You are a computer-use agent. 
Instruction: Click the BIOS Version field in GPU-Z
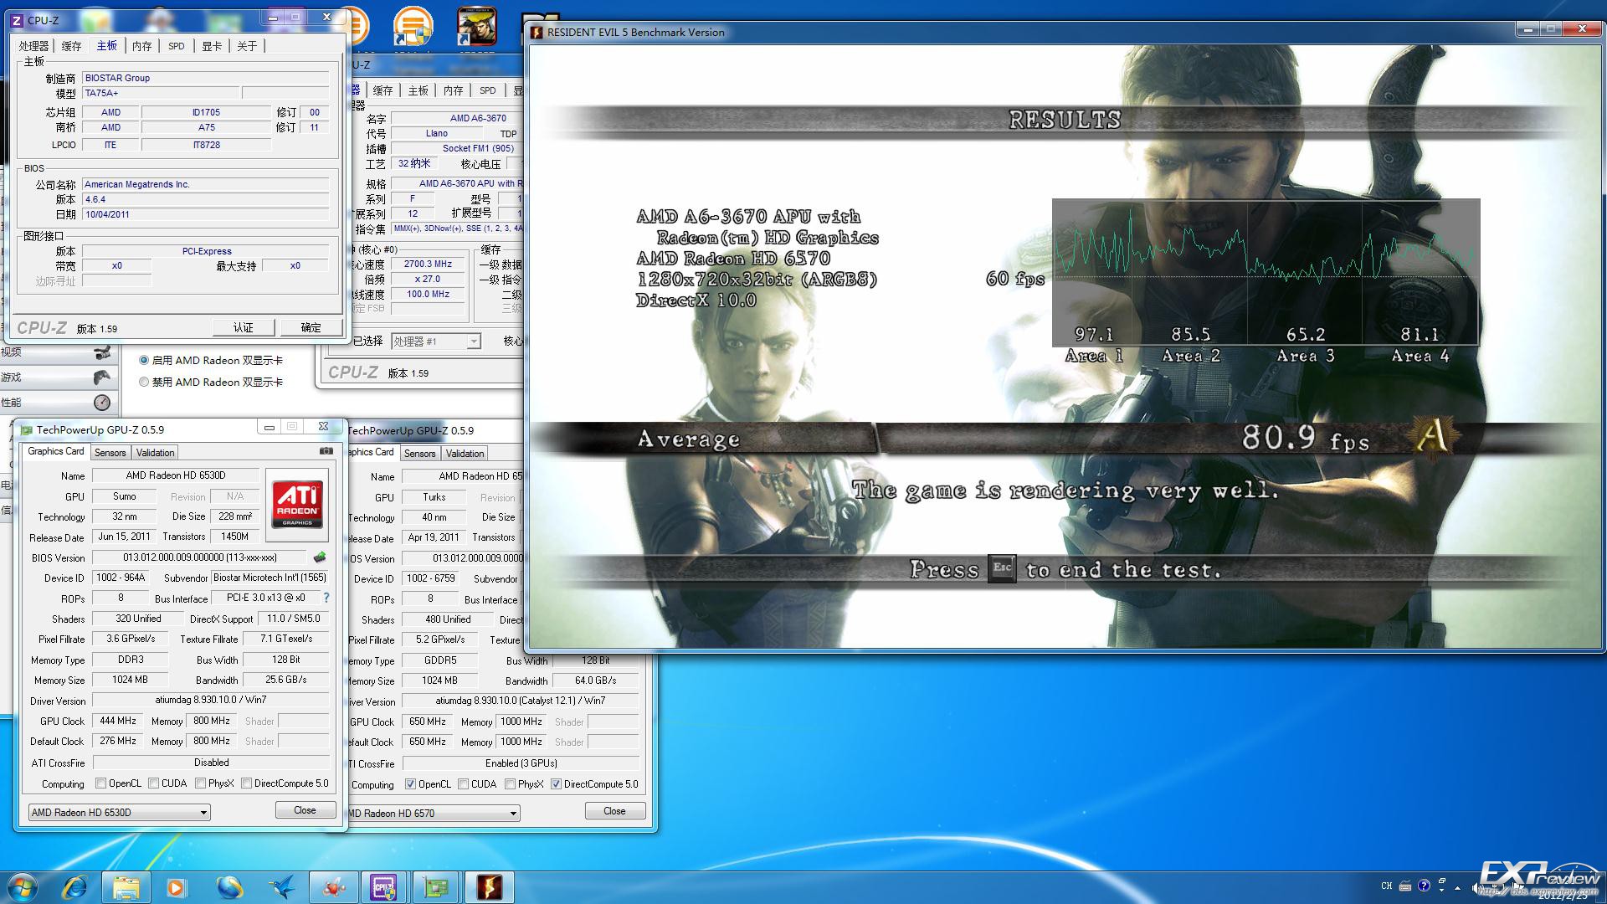coord(200,557)
